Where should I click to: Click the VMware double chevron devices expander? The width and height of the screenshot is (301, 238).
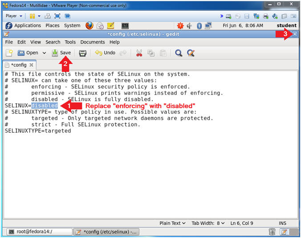click(x=222, y=16)
